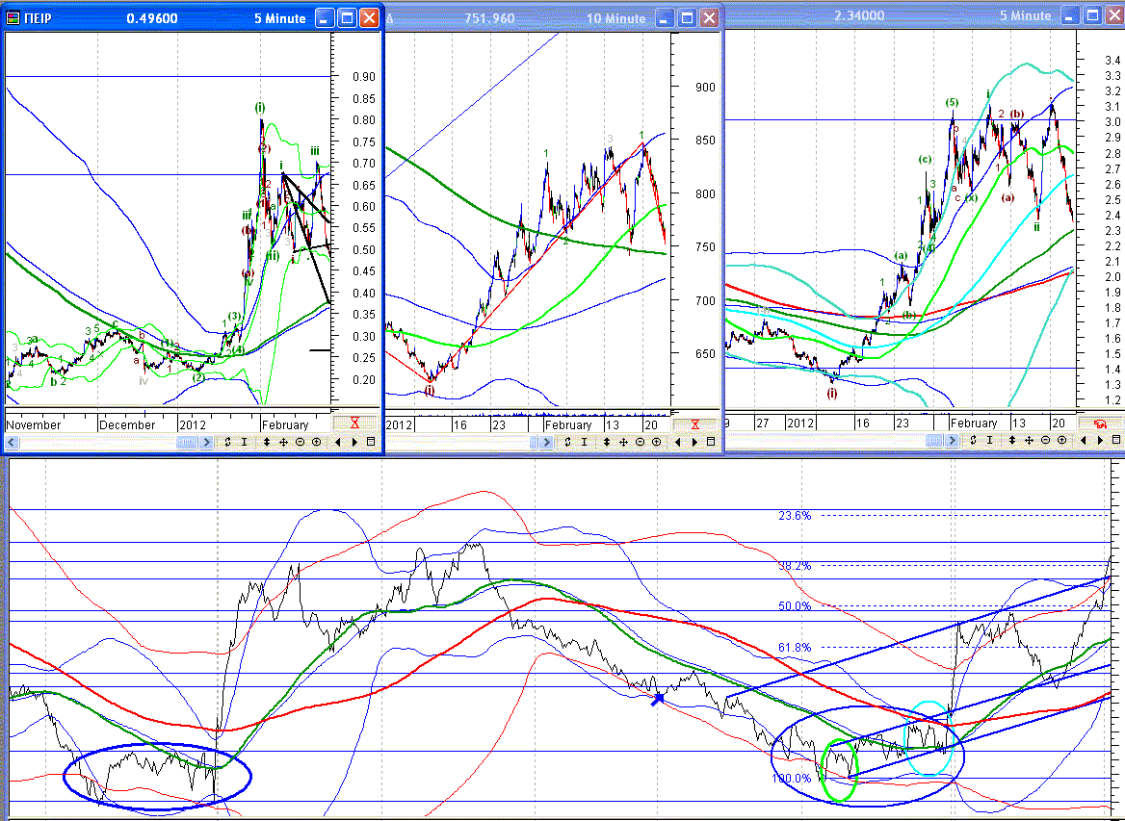Click the 38.2% Fibonacci label
The height and width of the screenshot is (821, 1125).
click(795, 566)
